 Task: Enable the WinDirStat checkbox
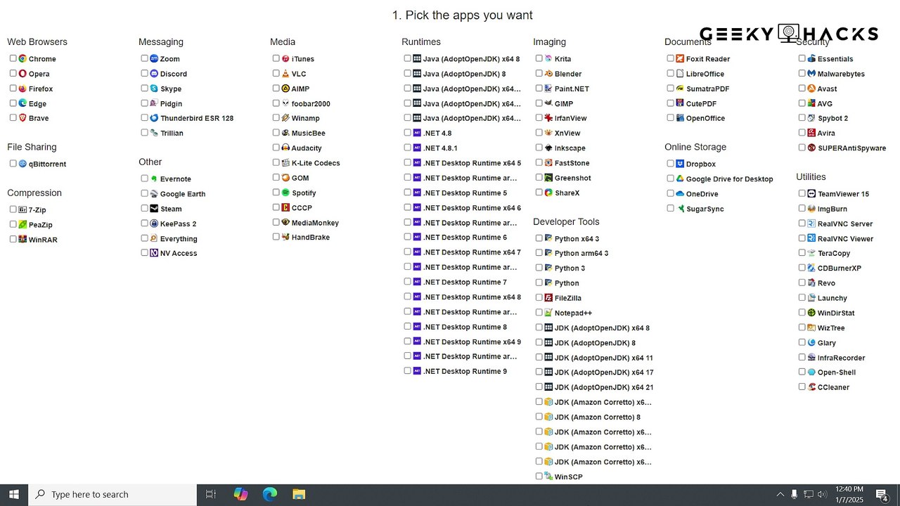[x=802, y=312]
